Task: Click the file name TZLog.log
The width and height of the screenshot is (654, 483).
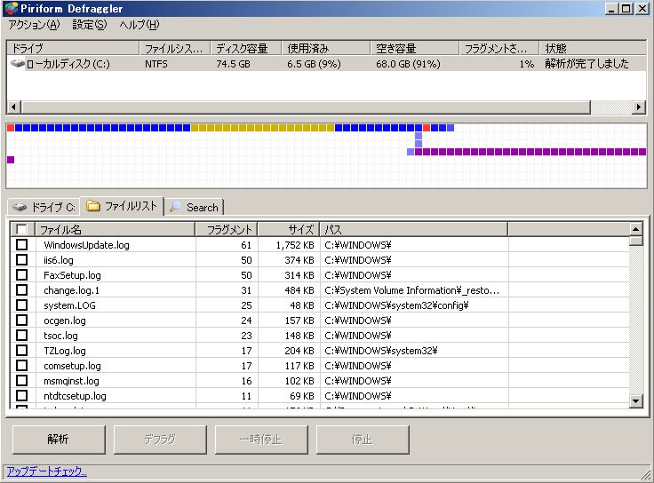Action: 65,351
